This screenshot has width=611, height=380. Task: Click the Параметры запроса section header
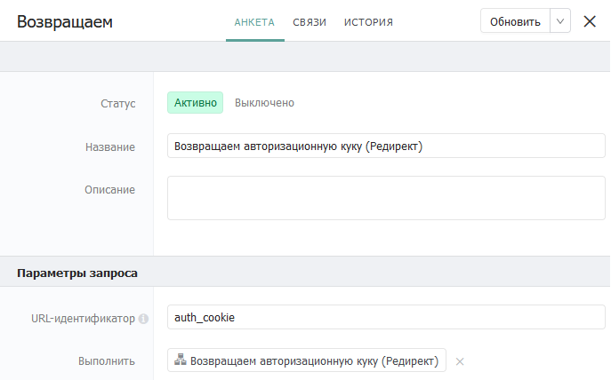click(77, 273)
